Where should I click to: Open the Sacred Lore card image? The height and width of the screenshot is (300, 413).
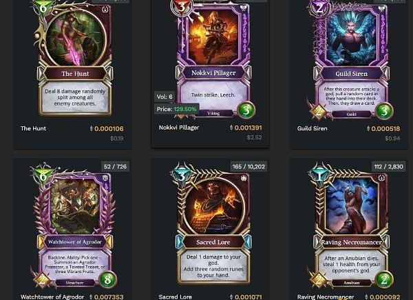(213, 227)
